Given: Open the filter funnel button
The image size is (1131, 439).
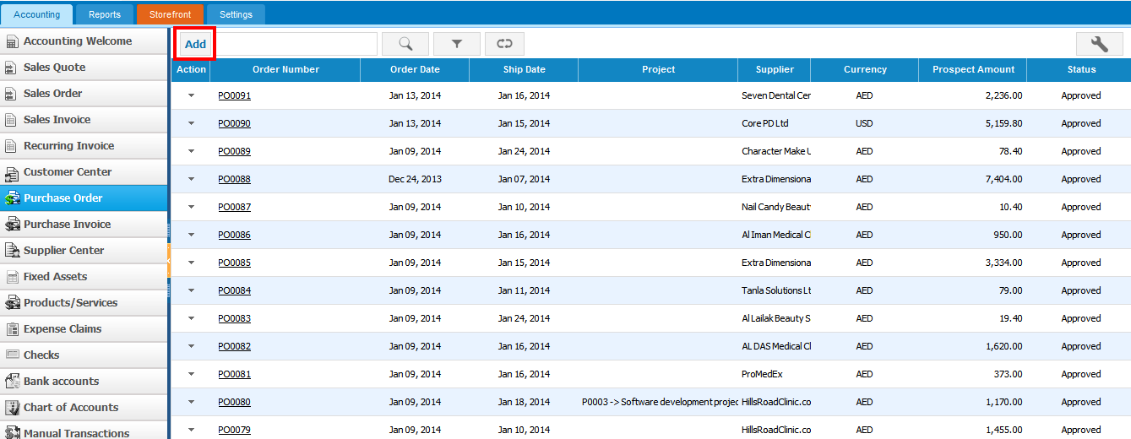Looking at the screenshot, I should click(457, 44).
